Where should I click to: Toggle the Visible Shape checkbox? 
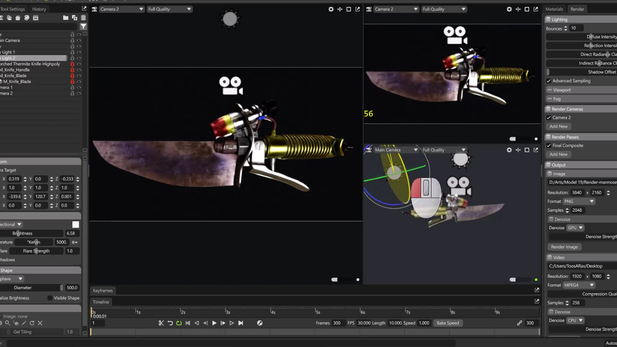tap(50, 298)
